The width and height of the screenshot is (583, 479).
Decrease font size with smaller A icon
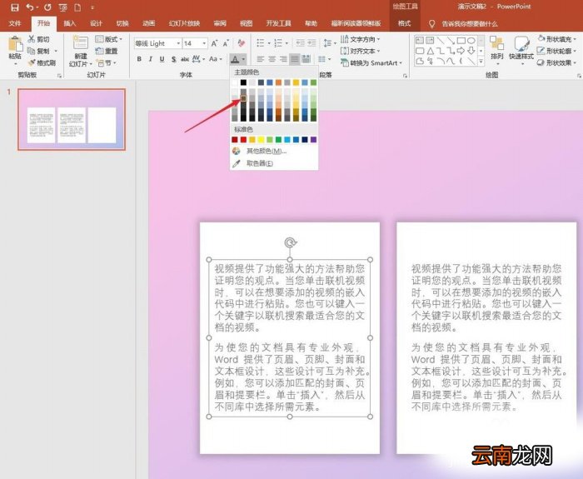226,43
